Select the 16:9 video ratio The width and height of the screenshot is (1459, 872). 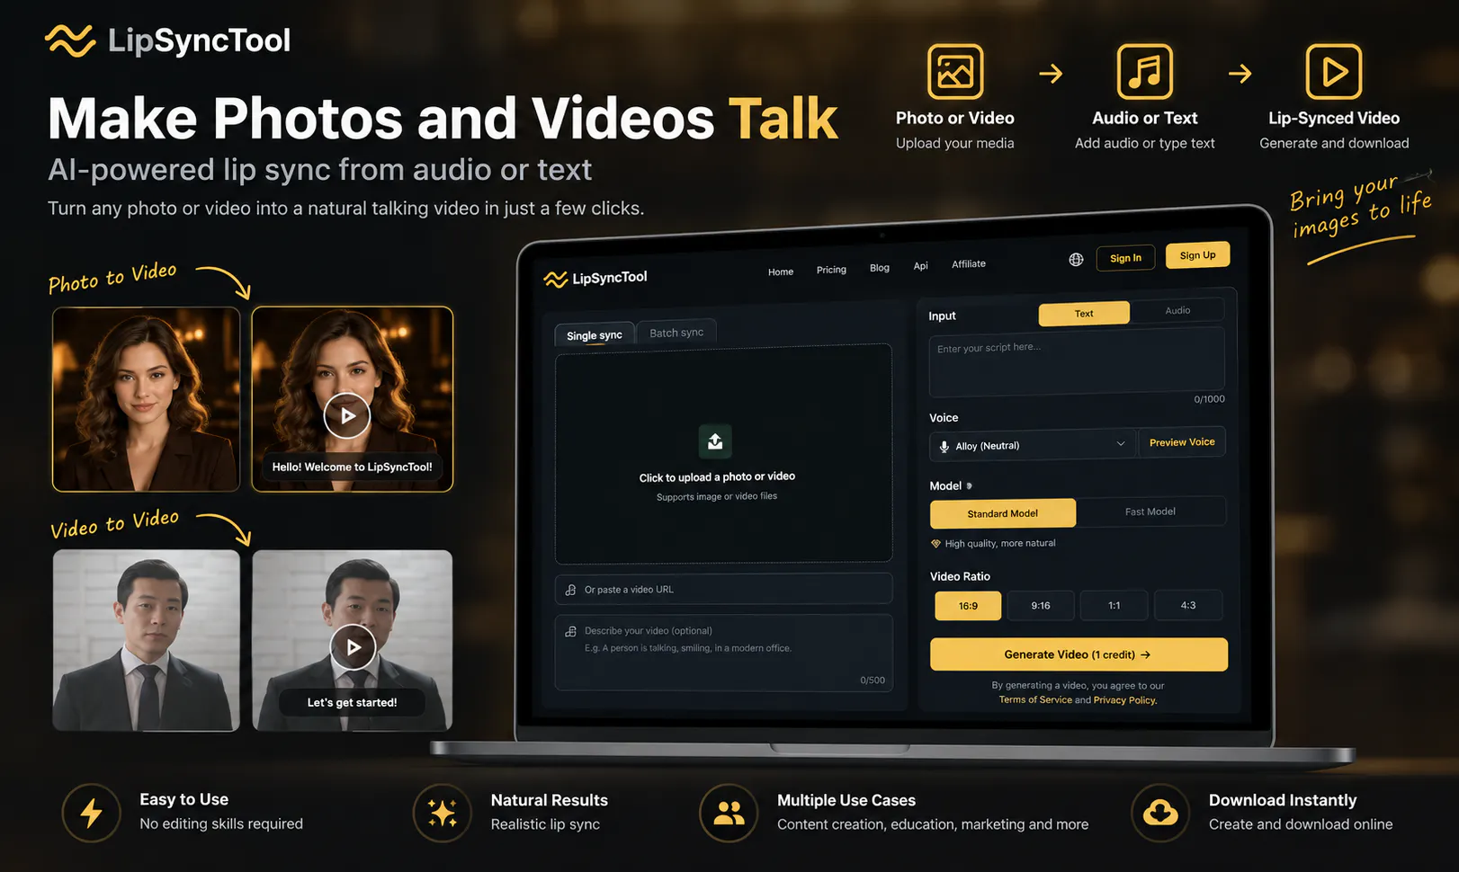968,606
